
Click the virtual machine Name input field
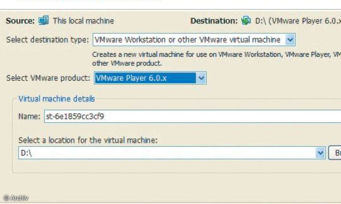click(192, 116)
